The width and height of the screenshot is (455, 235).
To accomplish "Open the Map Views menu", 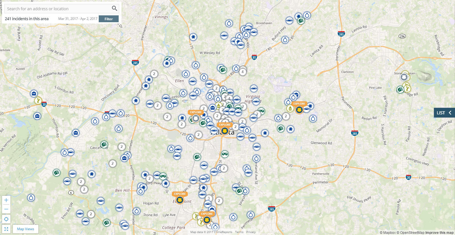I will 26,229.
